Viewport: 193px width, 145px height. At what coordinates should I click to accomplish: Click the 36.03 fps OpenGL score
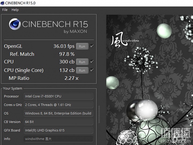click(64, 46)
